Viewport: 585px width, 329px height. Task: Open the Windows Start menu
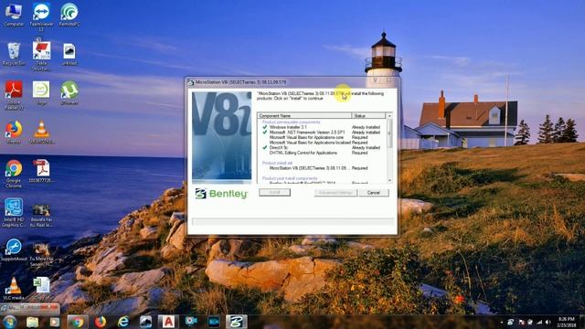tap(9, 322)
